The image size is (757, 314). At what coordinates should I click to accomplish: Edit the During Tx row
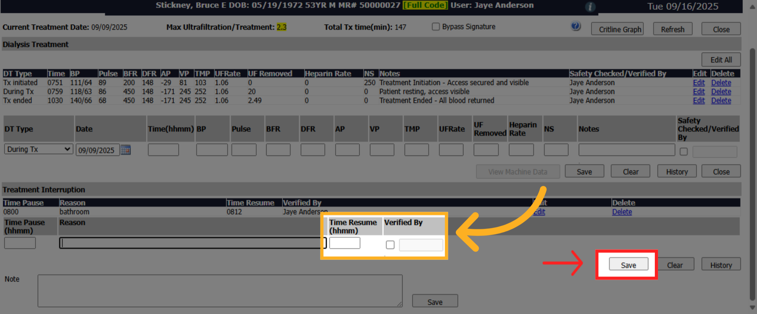699,92
